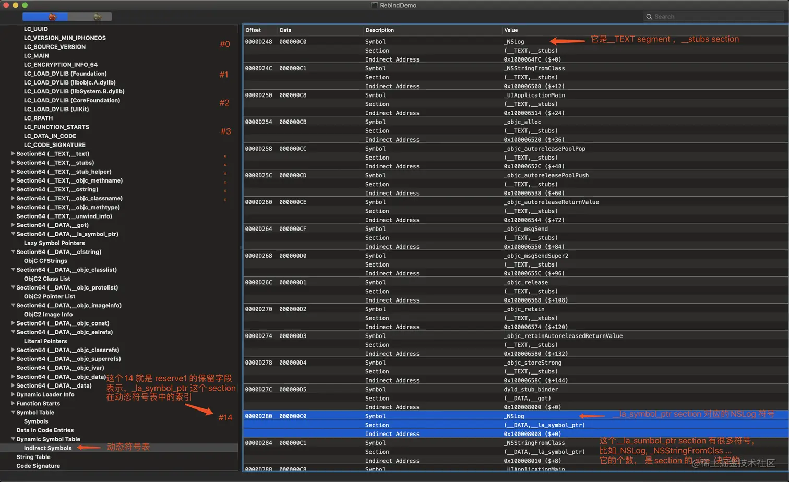Select LC_CODE_SIGNATURE entry
The width and height of the screenshot is (789, 482).
(55, 145)
